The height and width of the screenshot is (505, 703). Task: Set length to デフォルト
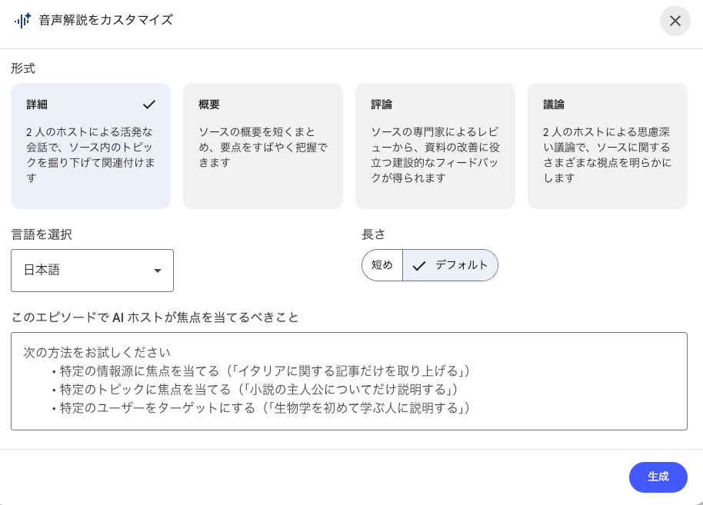coord(461,265)
